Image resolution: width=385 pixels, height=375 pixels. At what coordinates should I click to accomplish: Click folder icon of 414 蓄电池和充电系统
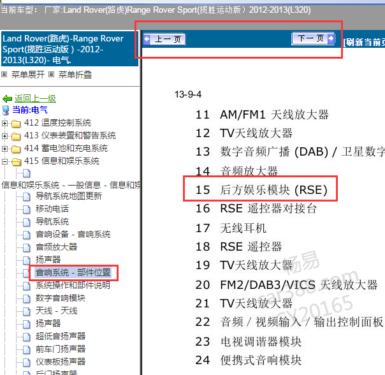16,149
